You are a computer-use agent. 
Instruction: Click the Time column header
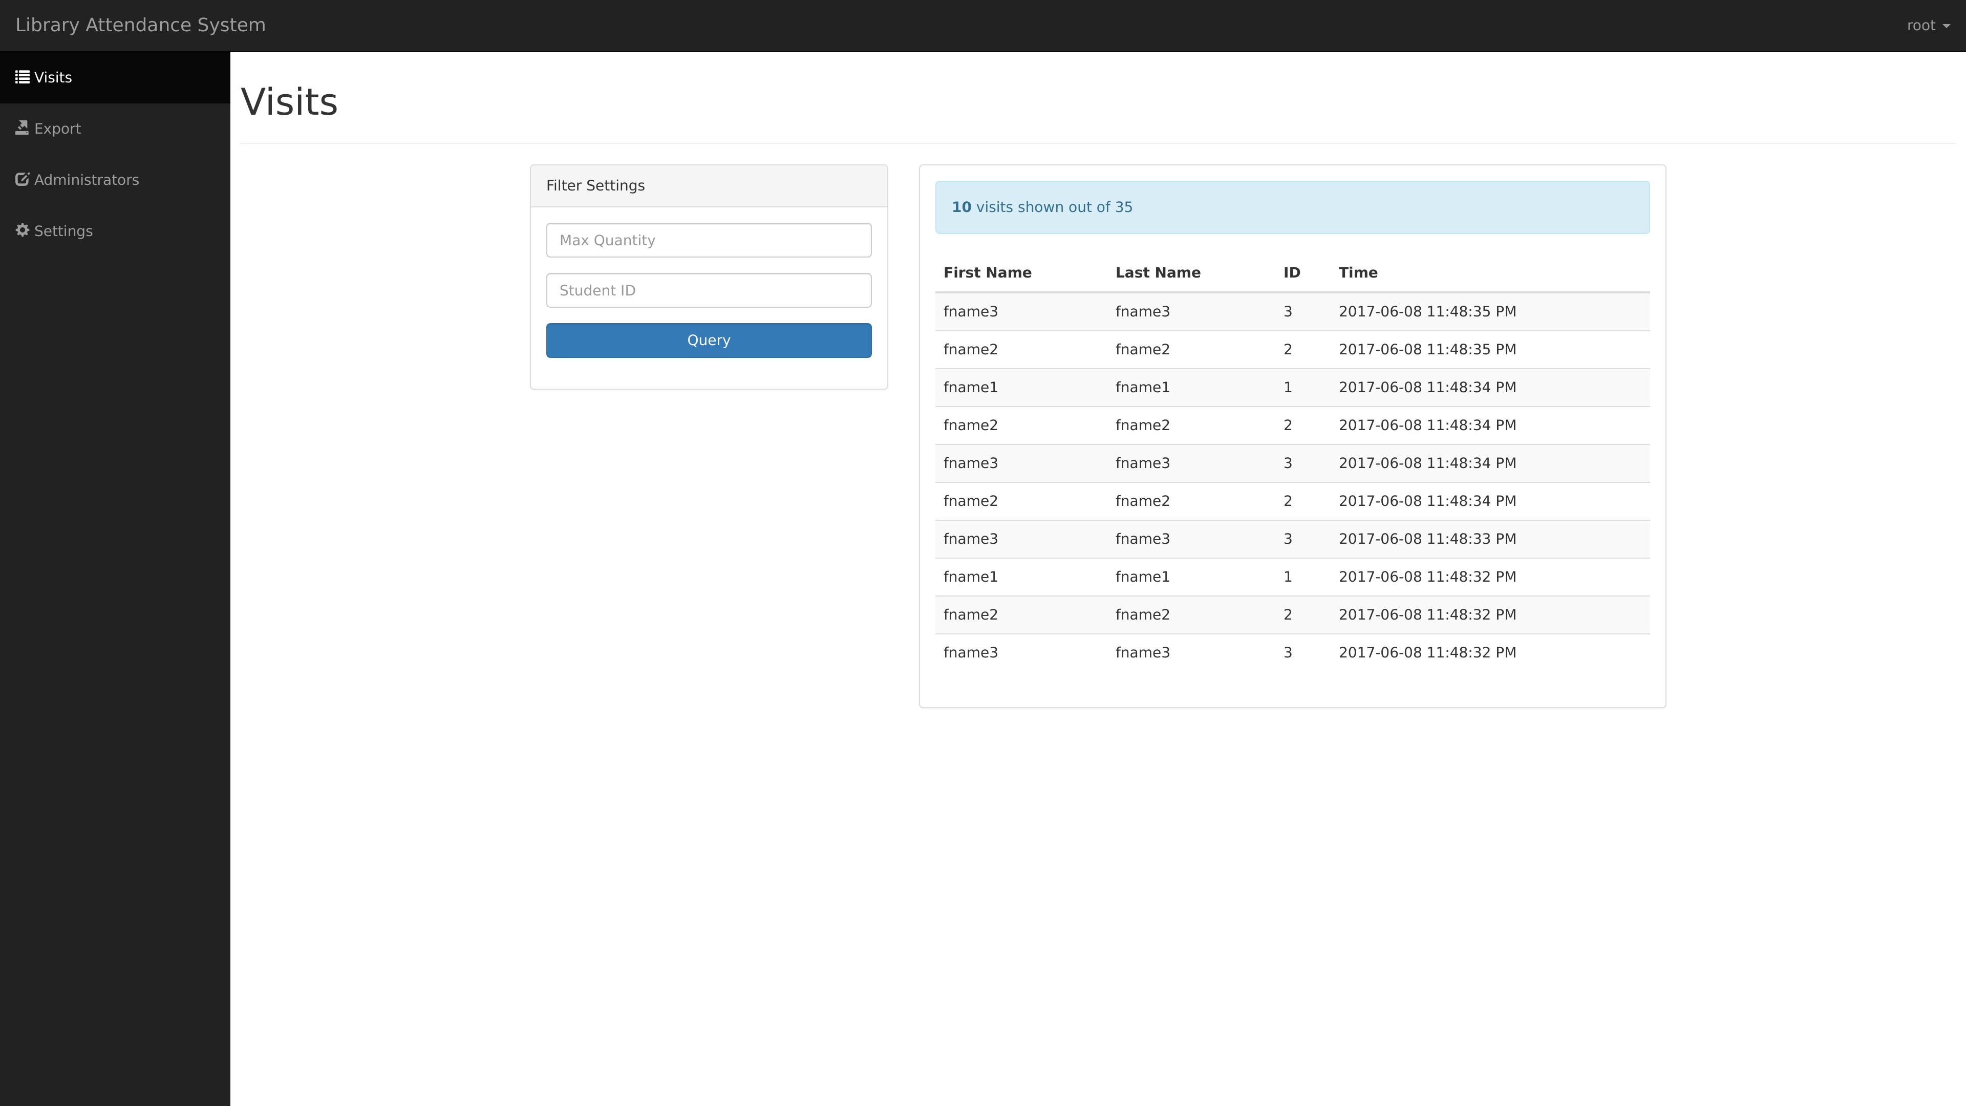pos(1357,272)
